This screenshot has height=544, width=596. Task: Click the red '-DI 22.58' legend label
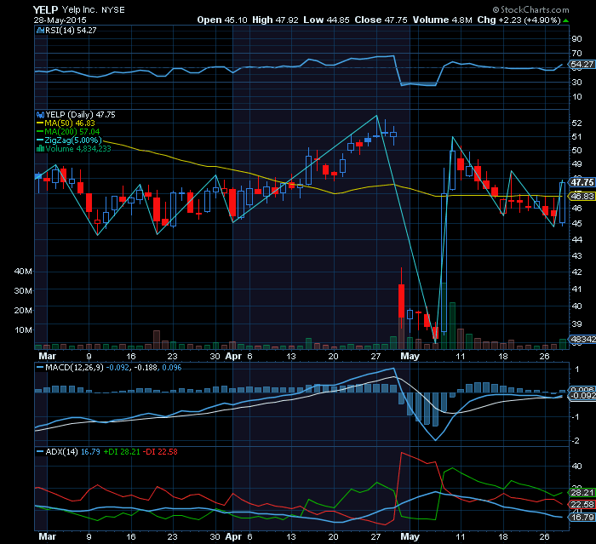160,452
